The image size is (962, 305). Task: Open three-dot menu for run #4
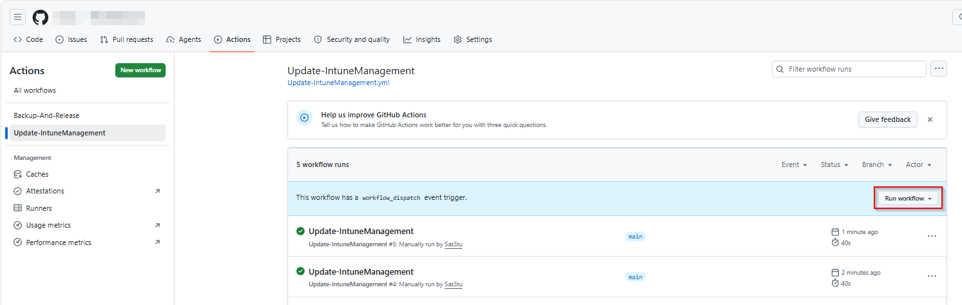tap(932, 276)
